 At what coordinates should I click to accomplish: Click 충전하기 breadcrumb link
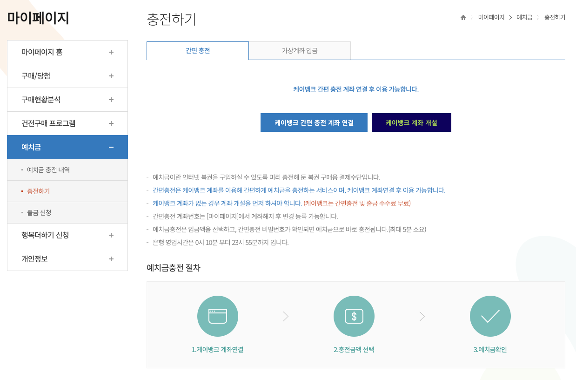[555, 17]
